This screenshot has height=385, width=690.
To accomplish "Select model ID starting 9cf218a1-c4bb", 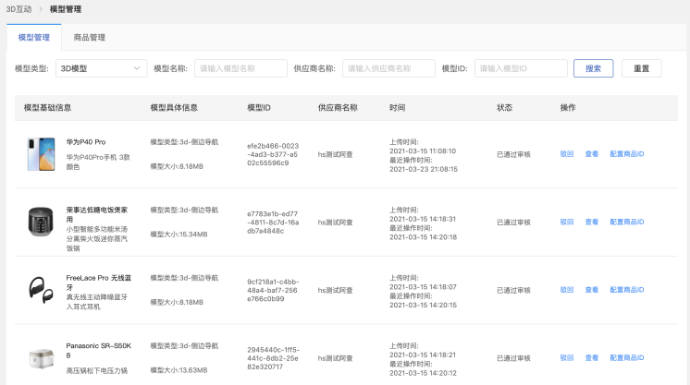I will pos(273,290).
